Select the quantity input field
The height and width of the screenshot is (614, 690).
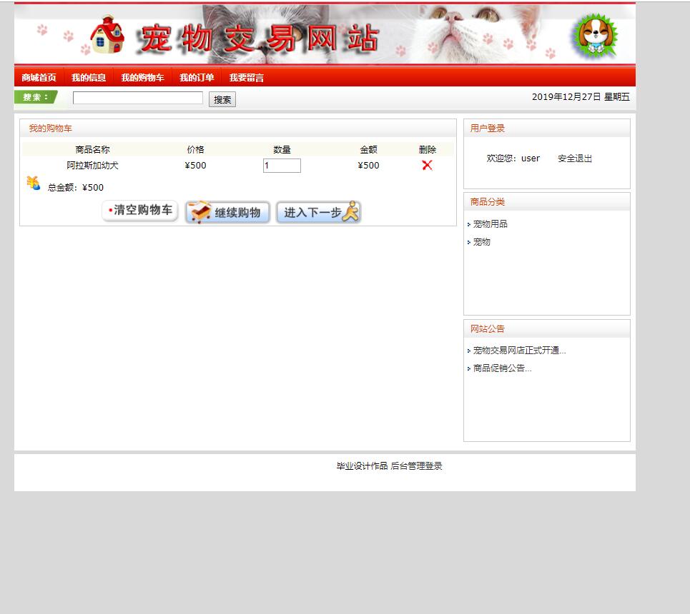(x=282, y=165)
